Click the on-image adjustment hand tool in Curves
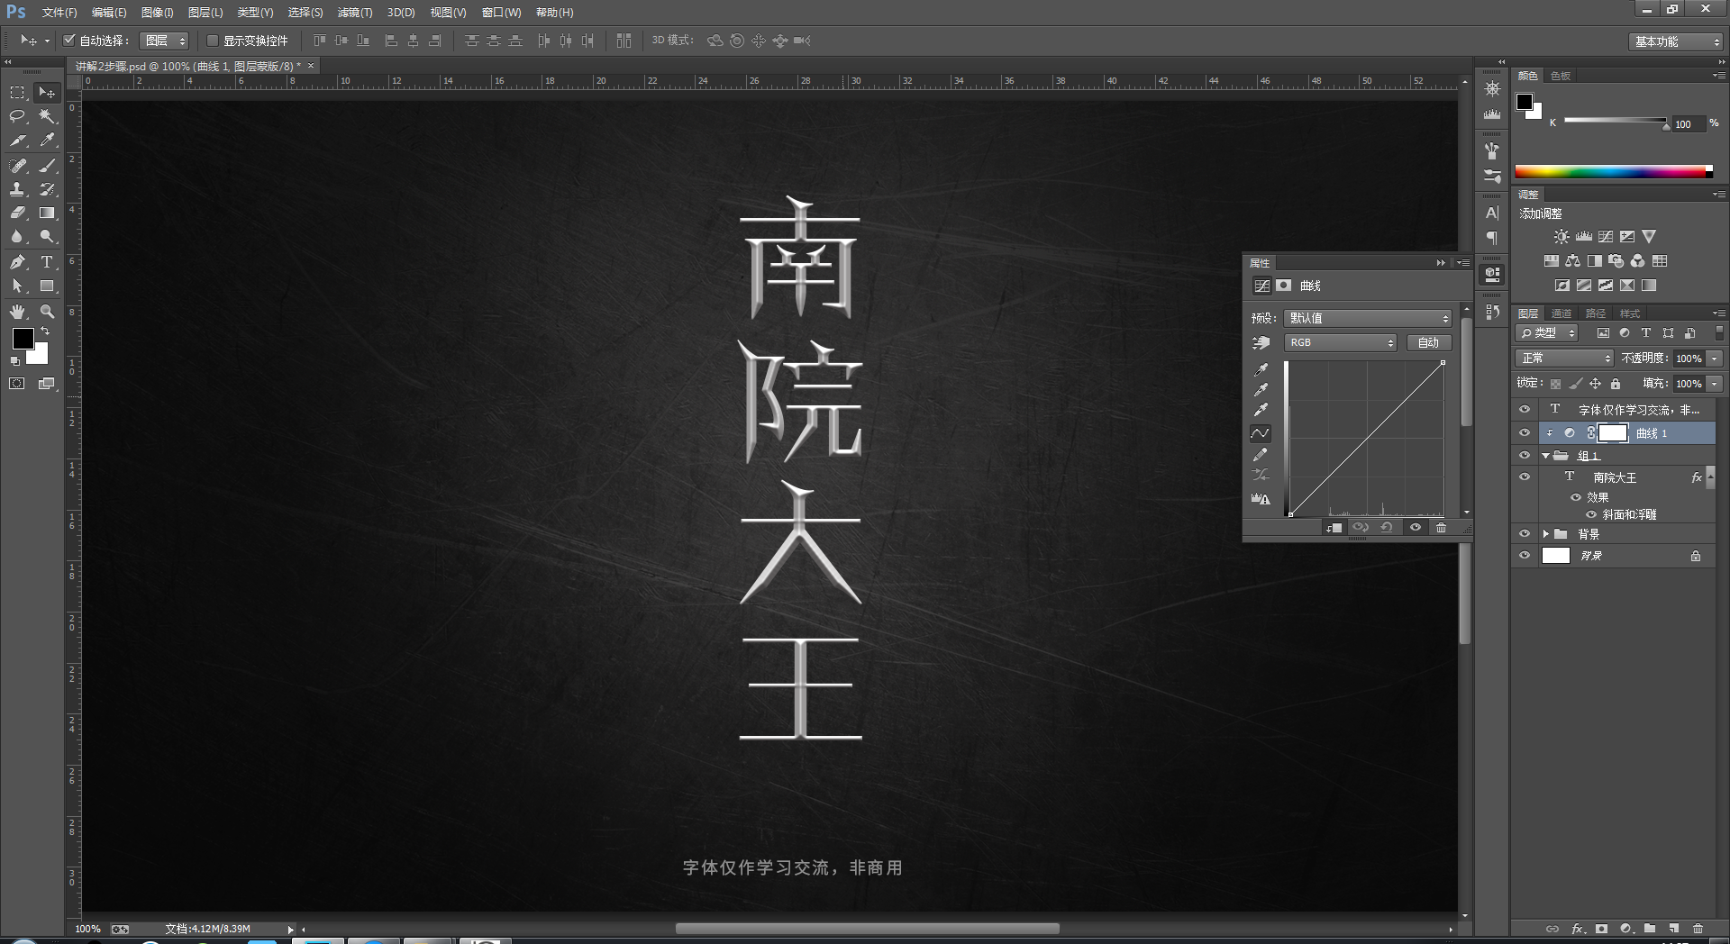 (1261, 343)
